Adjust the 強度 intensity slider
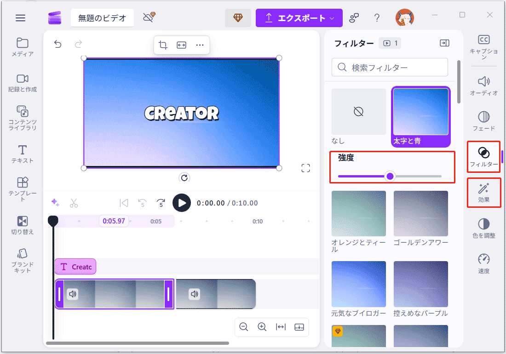Screen dimensions: 506x354 pos(390,176)
